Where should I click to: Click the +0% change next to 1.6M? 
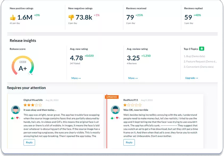[x=37, y=15]
